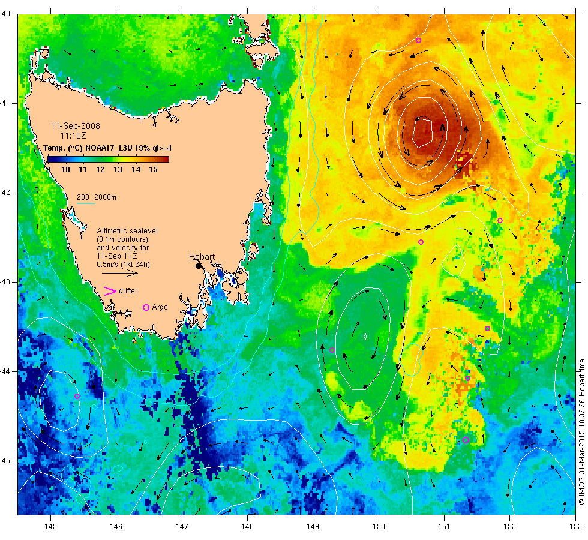Click latitude axis label -41
This screenshot has height=540, width=588.
[5, 103]
